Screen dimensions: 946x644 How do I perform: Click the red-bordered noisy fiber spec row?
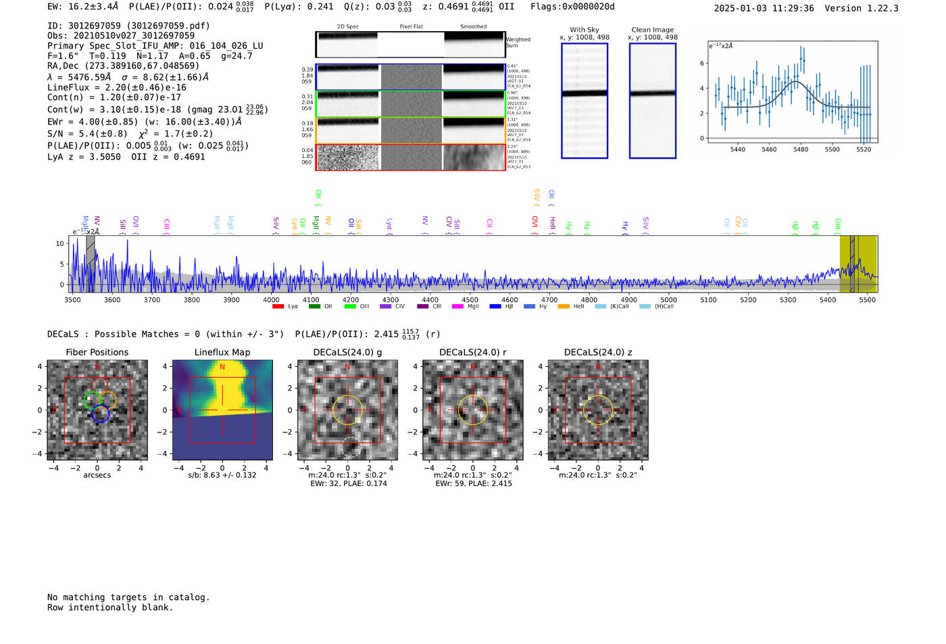411,157
